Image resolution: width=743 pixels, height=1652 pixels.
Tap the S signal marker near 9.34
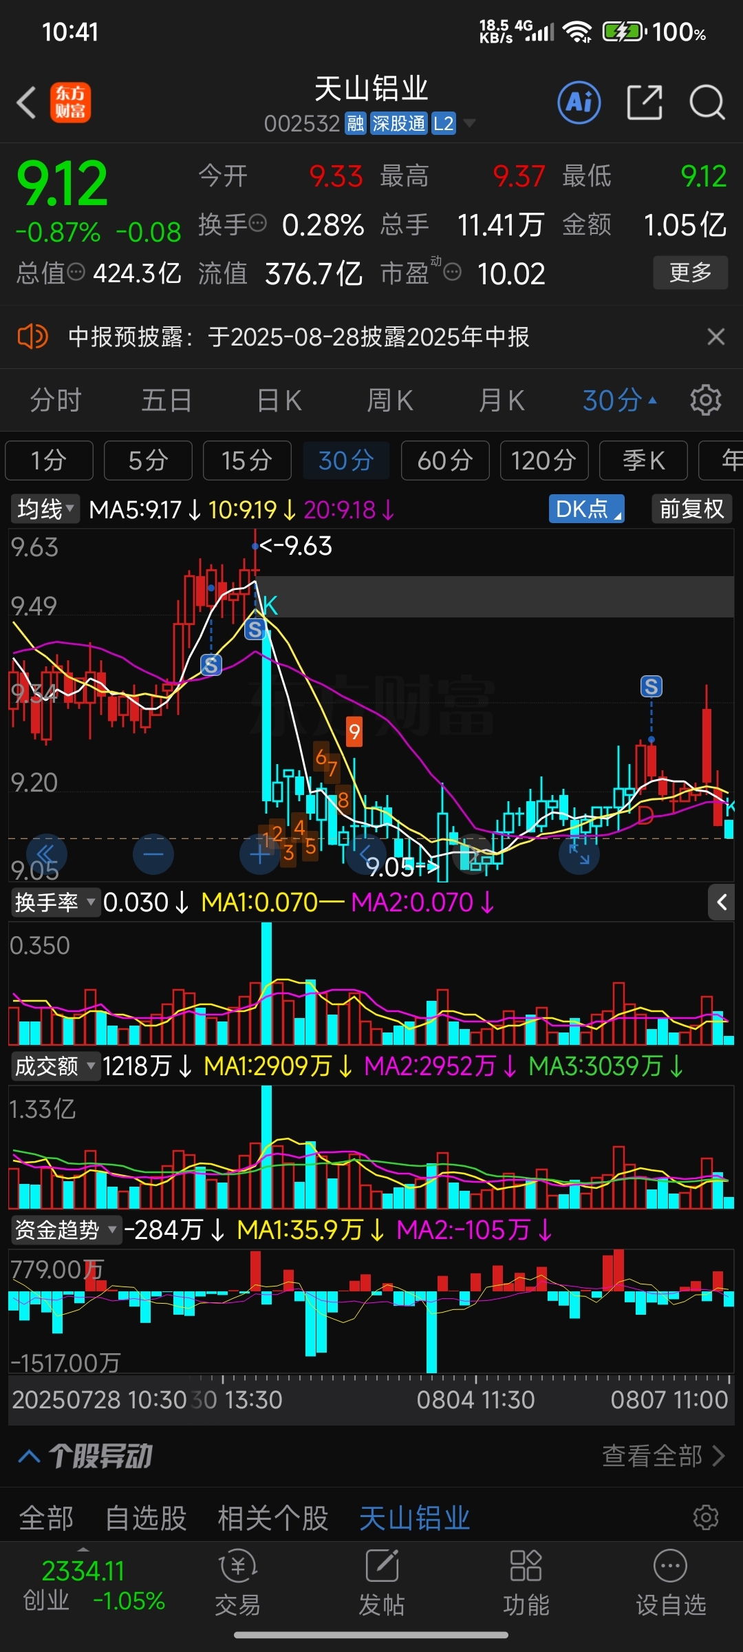pos(211,665)
